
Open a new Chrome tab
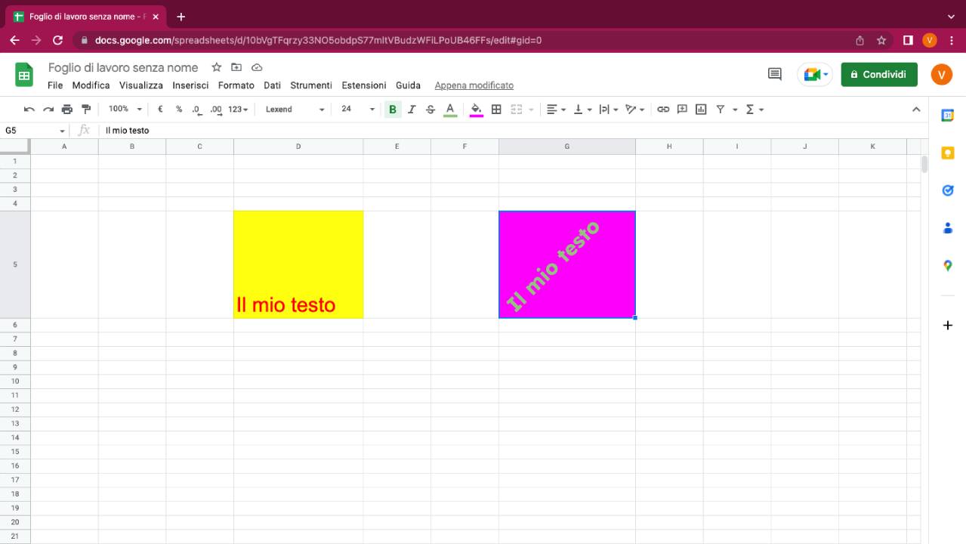tap(181, 17)
